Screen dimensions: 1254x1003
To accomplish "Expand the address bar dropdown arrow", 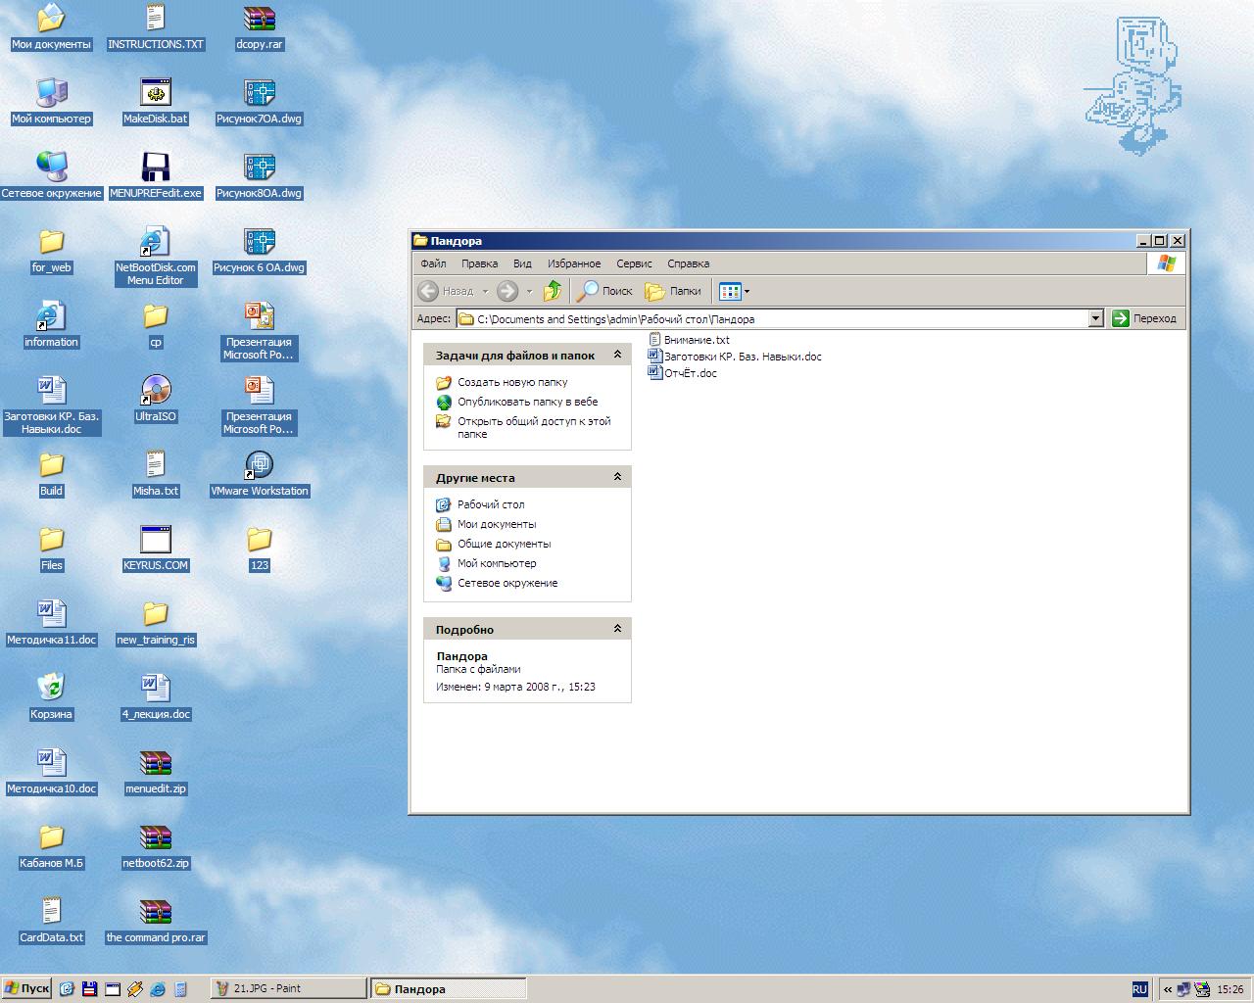I will [1095, 318].
